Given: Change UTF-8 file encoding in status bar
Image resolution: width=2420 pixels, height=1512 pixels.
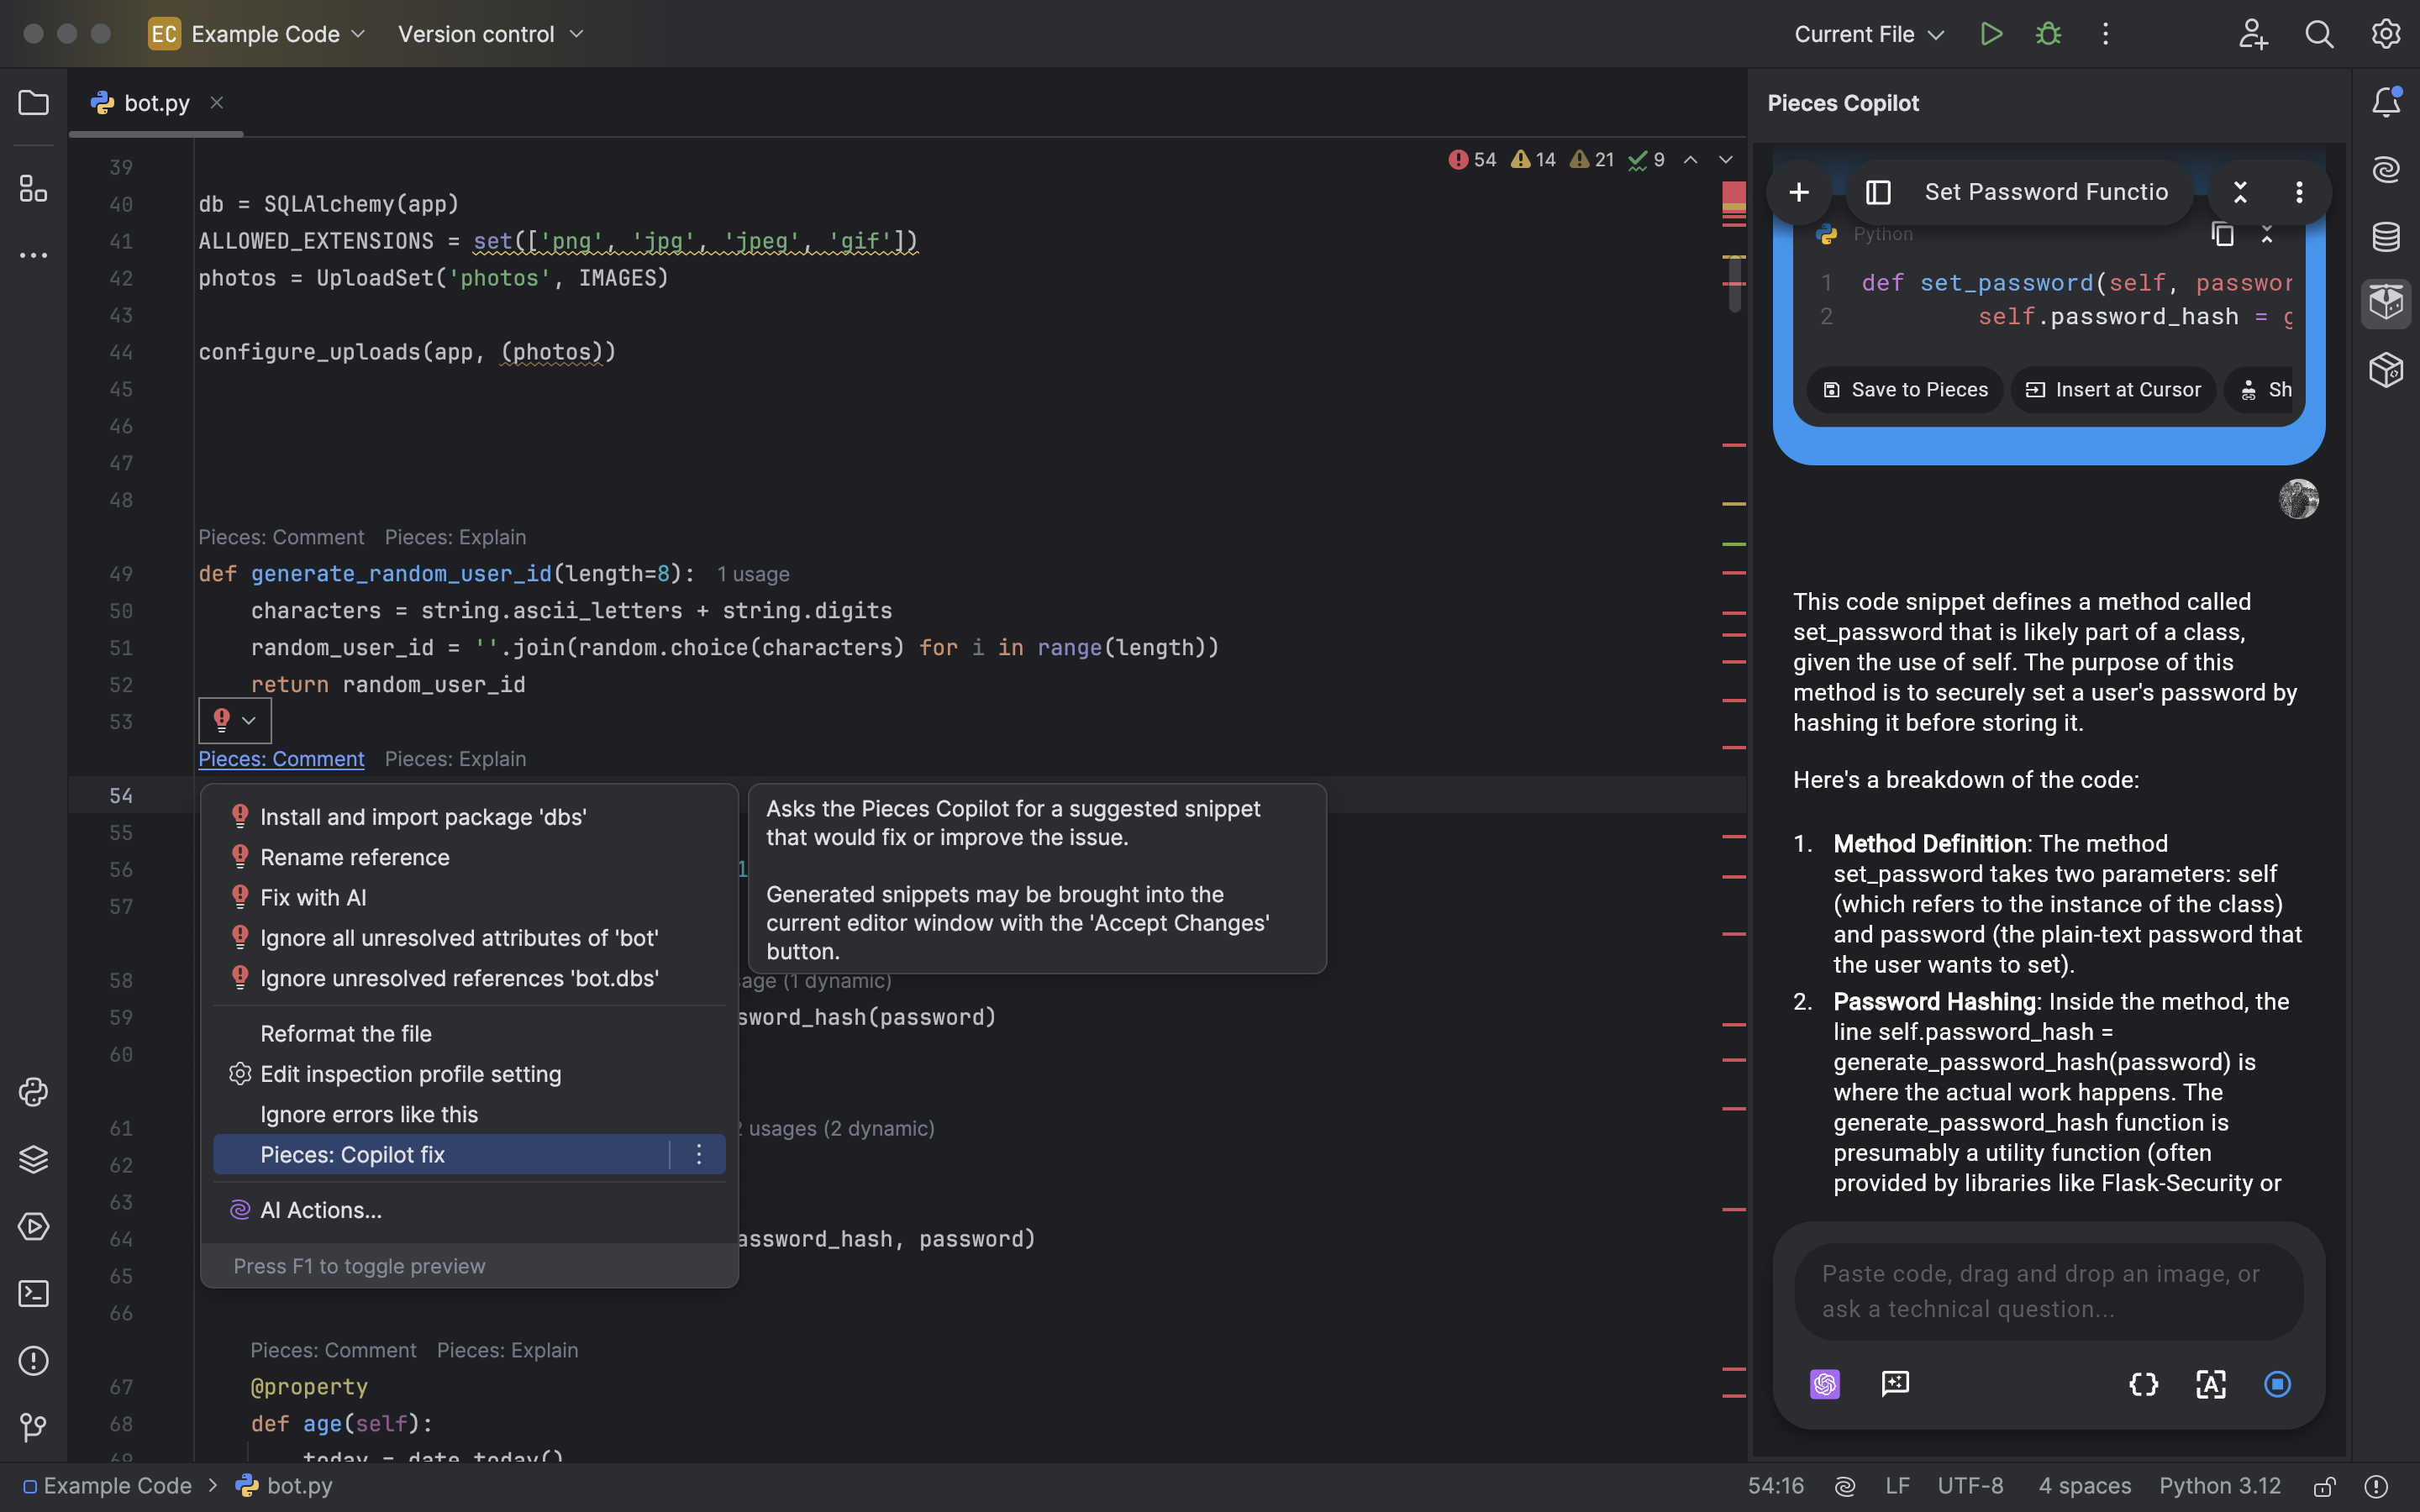Looking at the screenshot, I should (1970, 1486).
